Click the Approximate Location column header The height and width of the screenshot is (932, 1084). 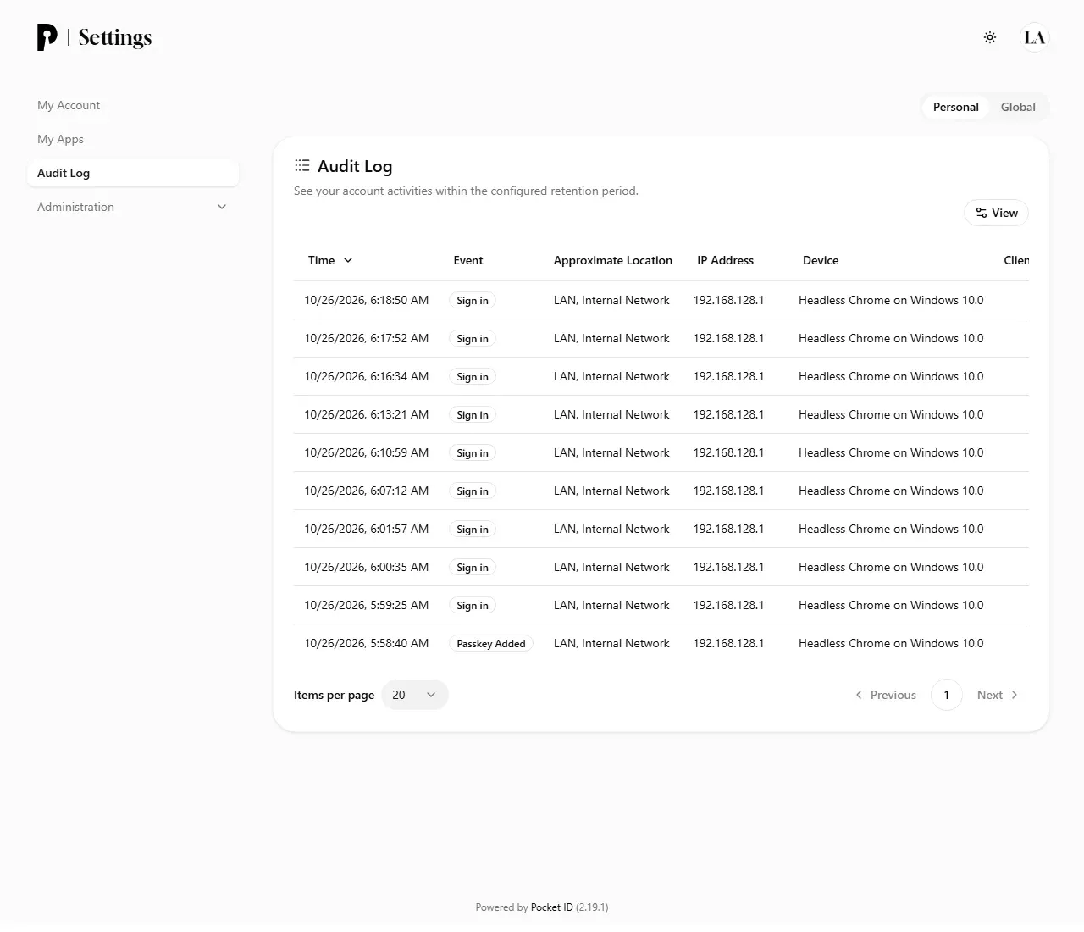coord(613,260)
